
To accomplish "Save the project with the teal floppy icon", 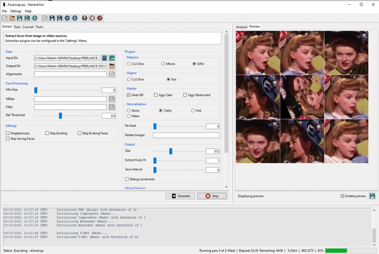I will click(20, 18).
